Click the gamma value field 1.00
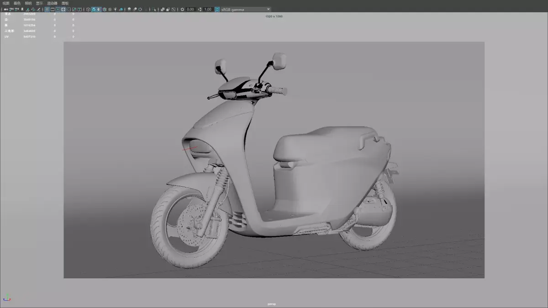The width and height of the screenshot is (548, 308). (x=208, y=9)
